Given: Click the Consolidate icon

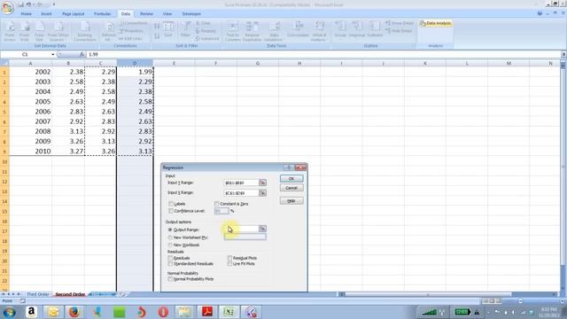Looking at the screenshot, I should coord(298,29).
